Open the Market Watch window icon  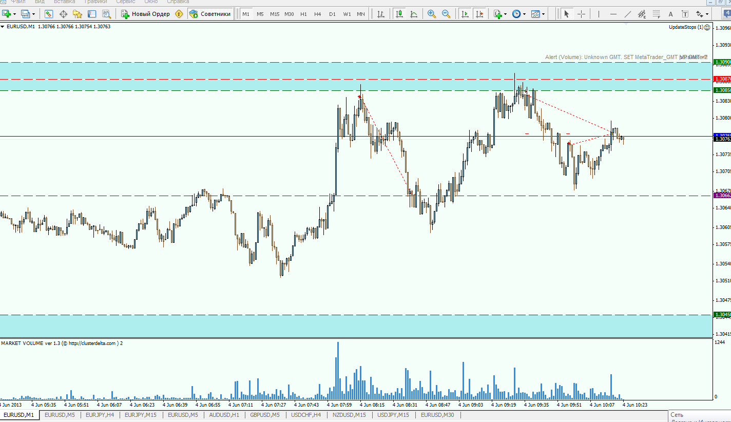point(49,14)
